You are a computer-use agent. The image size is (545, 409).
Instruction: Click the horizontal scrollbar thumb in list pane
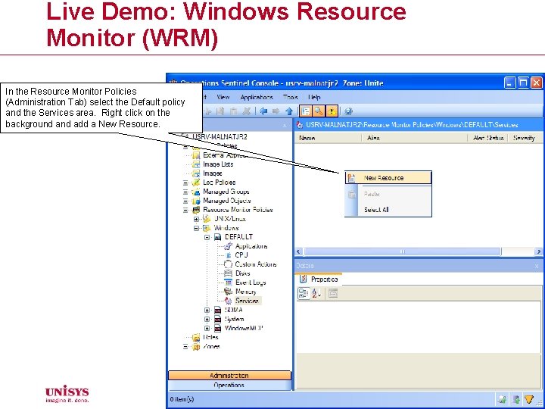coord(403,251)
